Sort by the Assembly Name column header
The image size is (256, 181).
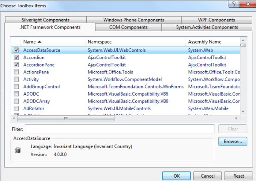point(213,42)
